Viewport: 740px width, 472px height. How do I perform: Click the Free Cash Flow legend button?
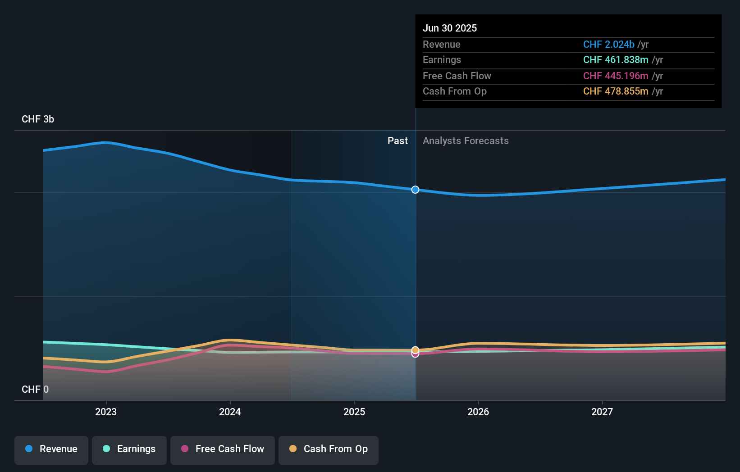point(222,450)
